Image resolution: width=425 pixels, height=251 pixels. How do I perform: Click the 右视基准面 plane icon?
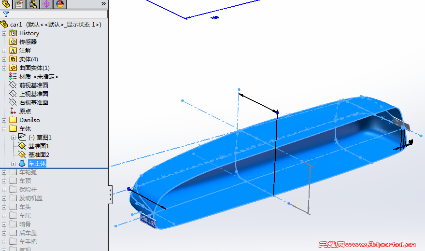click(13, 102)
